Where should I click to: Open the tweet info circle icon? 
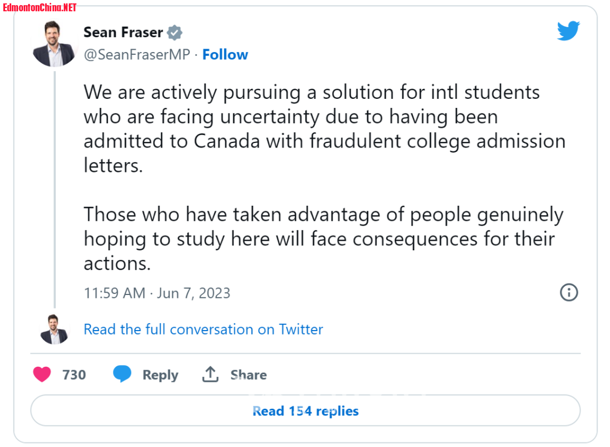pos(568,292)
